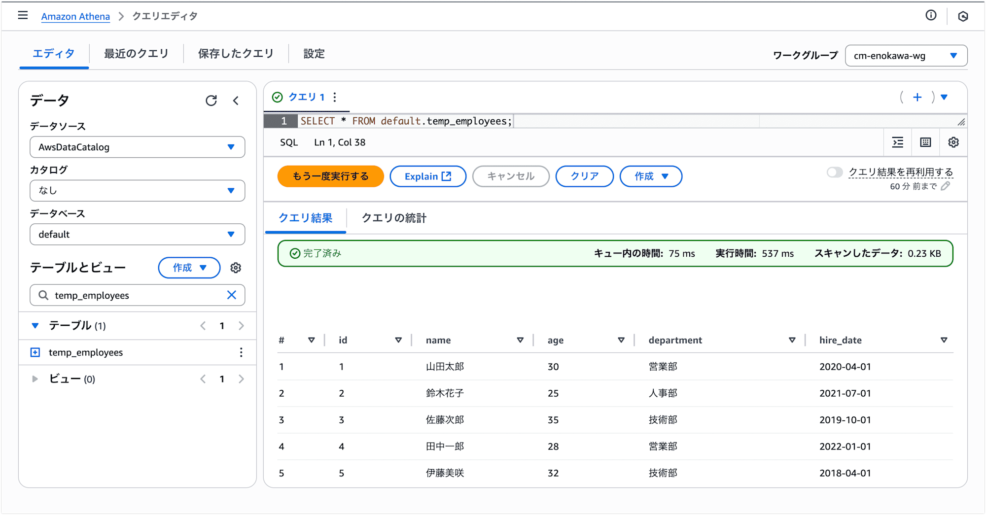
Task: Go to next page of views list
Action: point(241,379)
